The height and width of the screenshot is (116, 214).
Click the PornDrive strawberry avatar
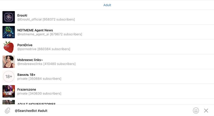coord(9,47)
